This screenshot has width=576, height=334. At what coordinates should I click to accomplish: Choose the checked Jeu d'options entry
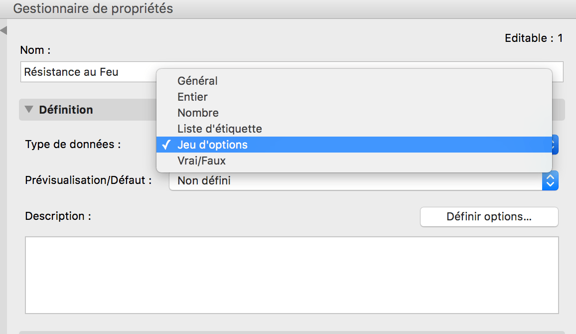[212, 145]
